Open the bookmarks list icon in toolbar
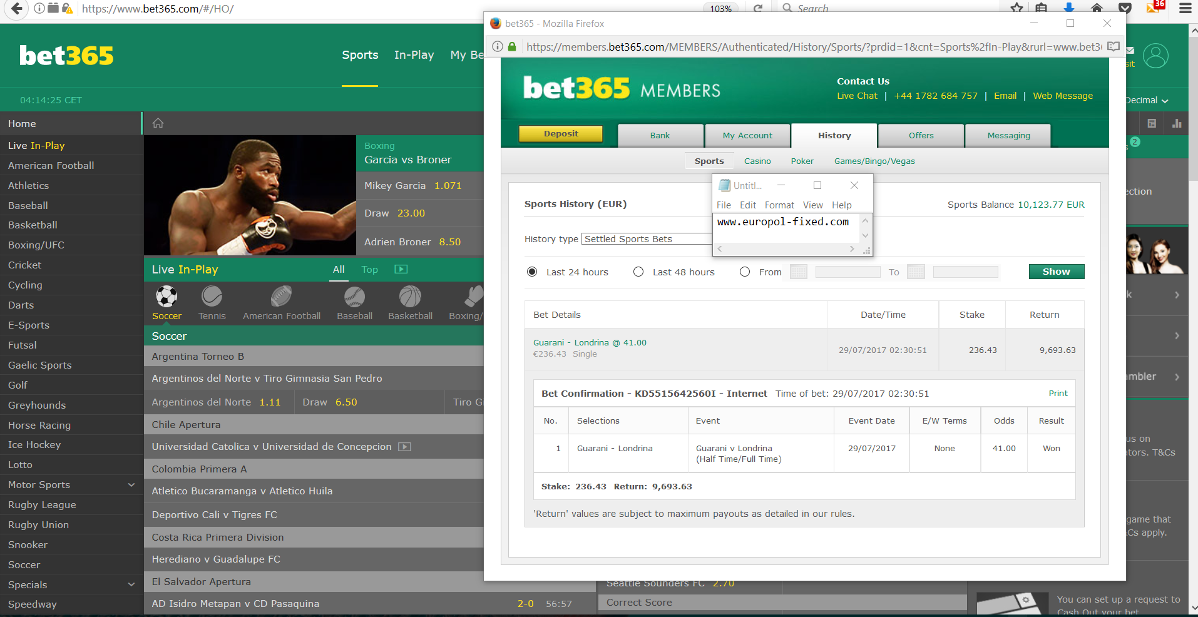1198x617 pixels. tap(1042, 8)
